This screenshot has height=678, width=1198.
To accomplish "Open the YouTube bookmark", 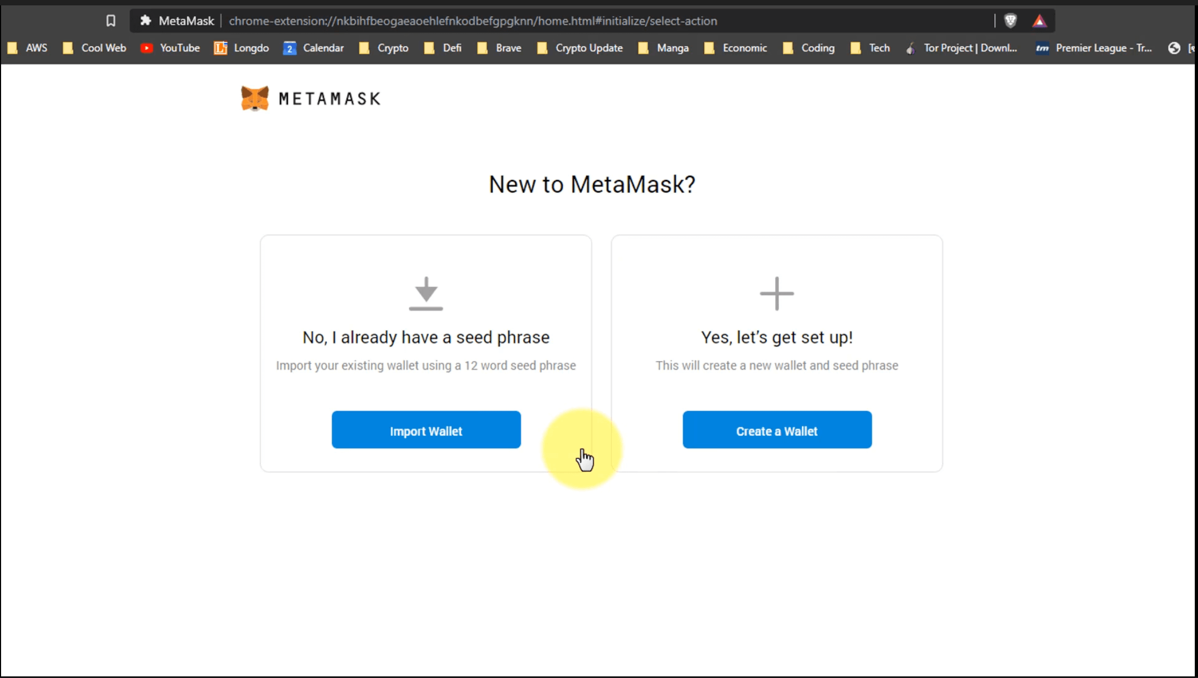I will [x=170, y=48].
